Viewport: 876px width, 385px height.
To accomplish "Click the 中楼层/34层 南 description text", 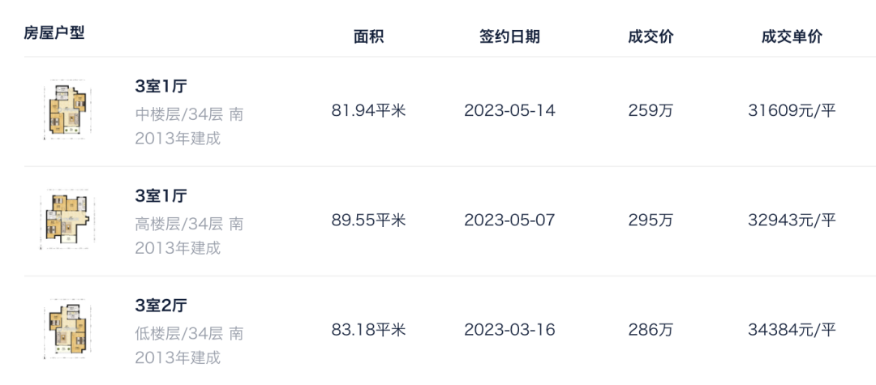I will pos(189,115).
